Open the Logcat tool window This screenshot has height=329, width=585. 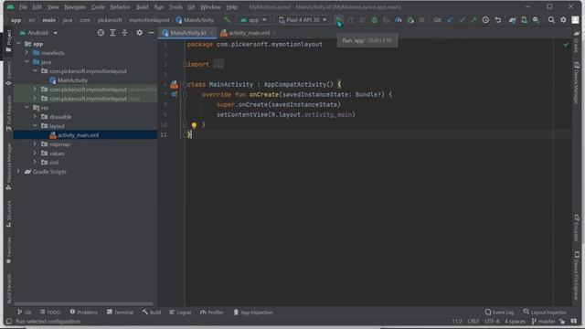click(180, 313)
